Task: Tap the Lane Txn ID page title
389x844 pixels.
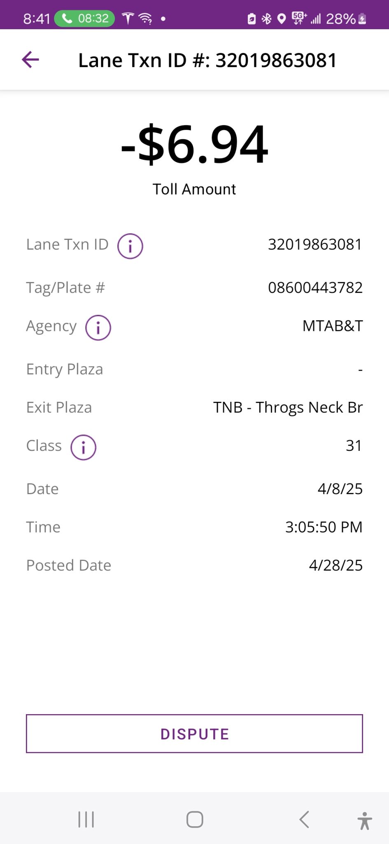Action: (207, 60)
